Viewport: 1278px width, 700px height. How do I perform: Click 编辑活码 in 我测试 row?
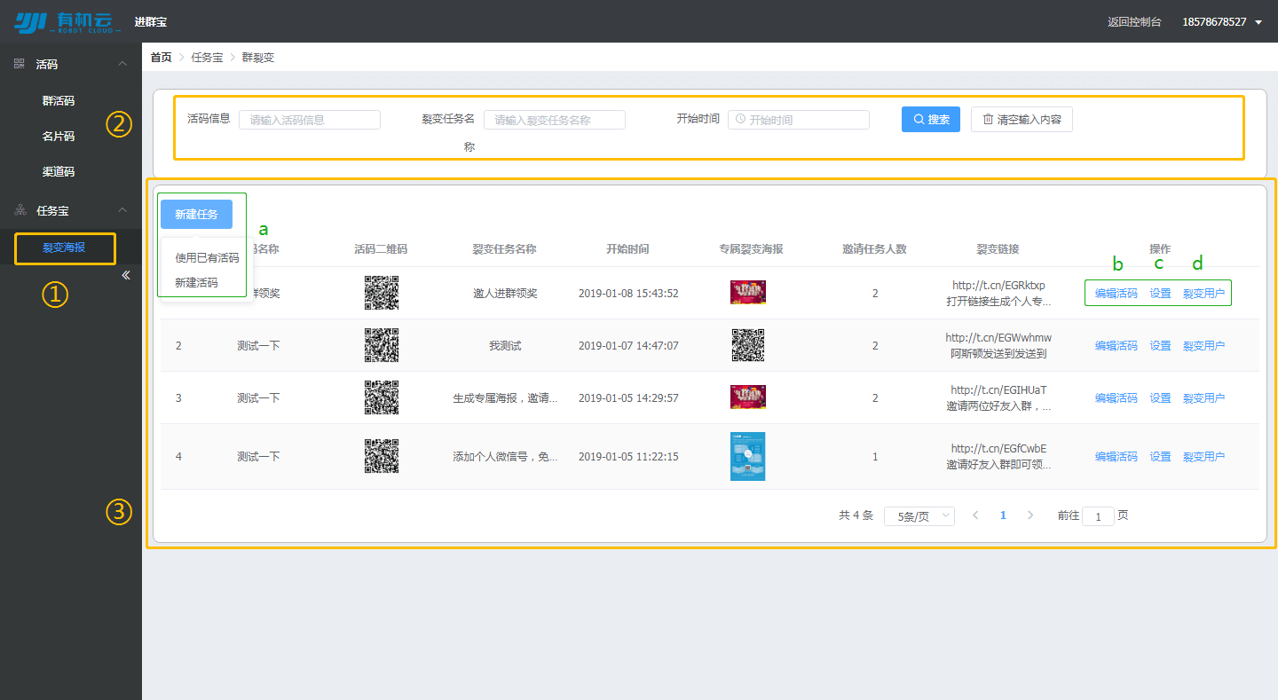pos(1116,345)
